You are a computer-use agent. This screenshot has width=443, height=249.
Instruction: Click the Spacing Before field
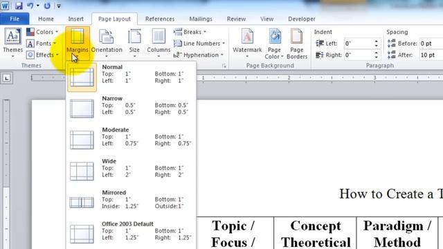(431, 44)
